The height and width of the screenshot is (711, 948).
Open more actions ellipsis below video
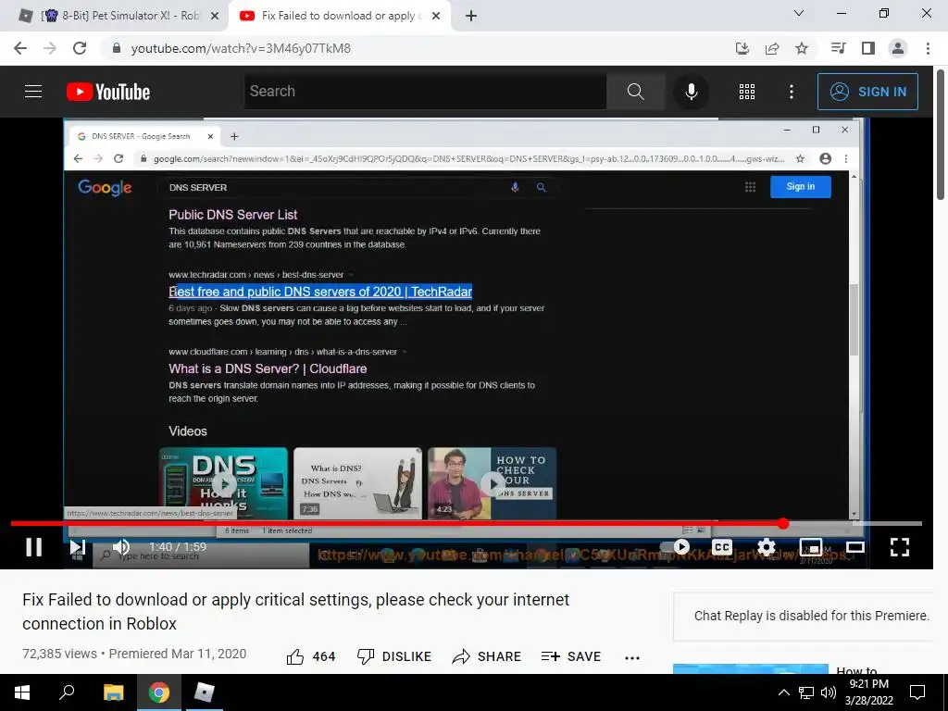(x=631, y=658)
